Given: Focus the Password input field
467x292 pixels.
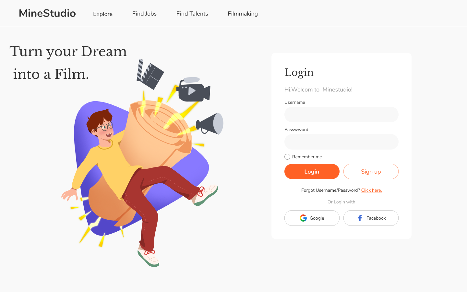Looking at the screenshot, I should [341, 142].
